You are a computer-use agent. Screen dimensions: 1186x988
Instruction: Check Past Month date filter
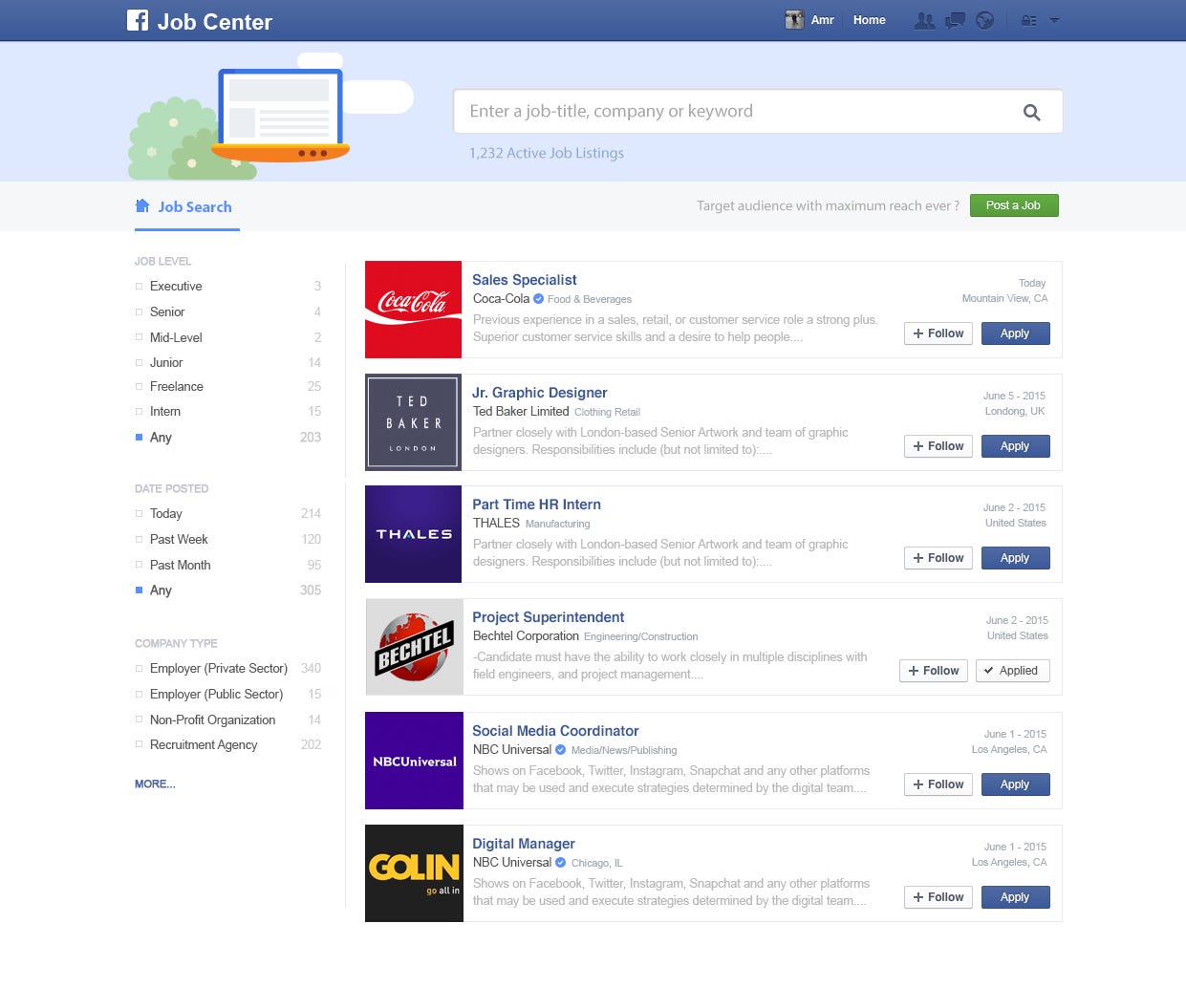tap(140, 565)
